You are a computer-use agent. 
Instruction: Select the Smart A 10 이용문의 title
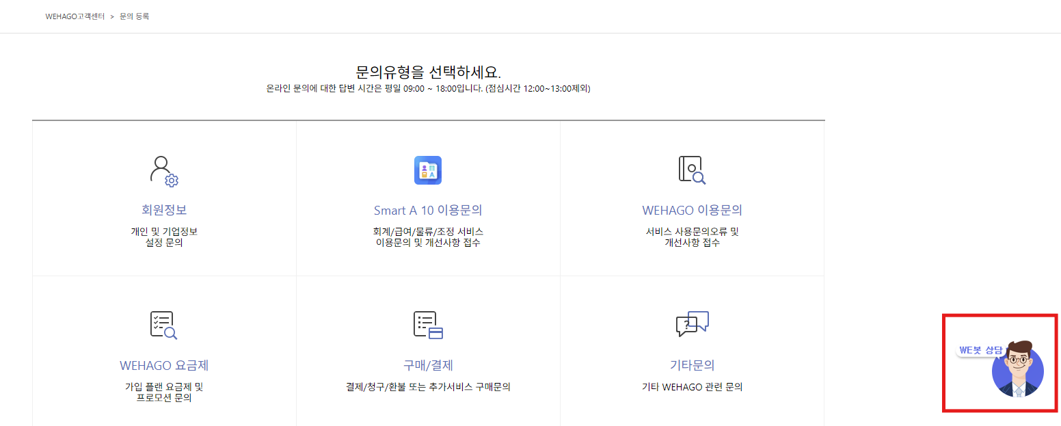click(428, 210)
